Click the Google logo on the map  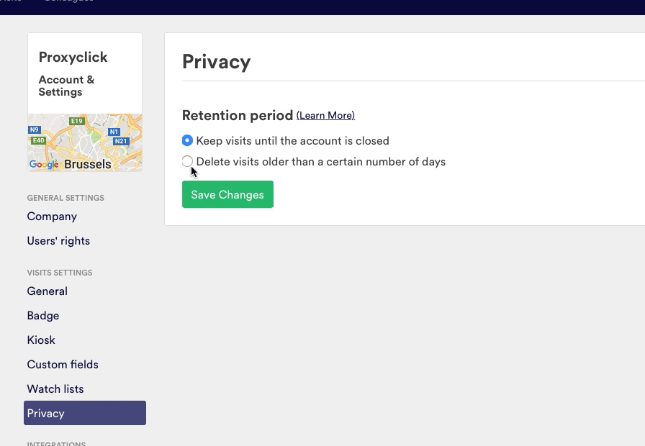44,165
